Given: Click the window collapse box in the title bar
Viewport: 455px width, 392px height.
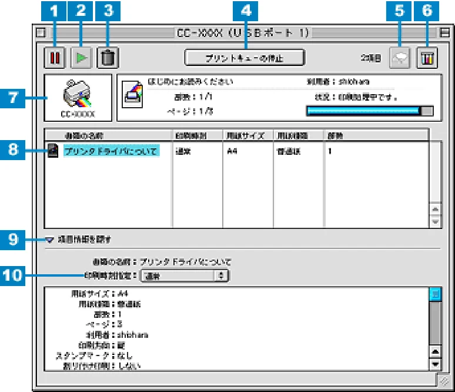Looking at the screenshot, I should 444,32.
